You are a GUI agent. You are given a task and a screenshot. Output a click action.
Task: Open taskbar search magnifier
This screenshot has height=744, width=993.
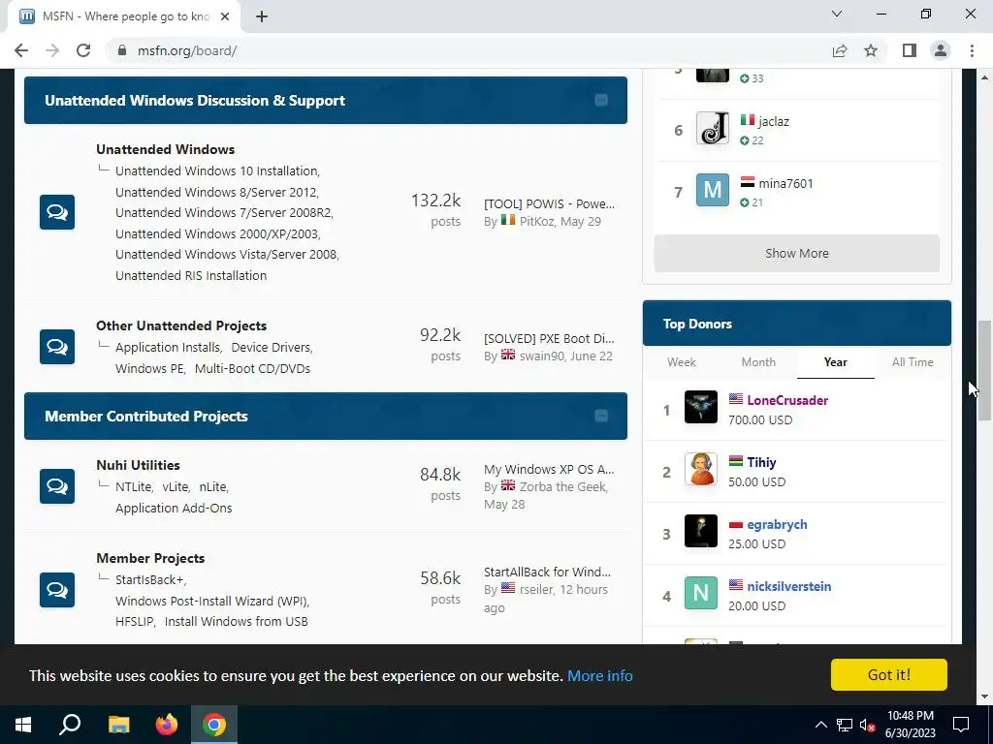[70, 725]
